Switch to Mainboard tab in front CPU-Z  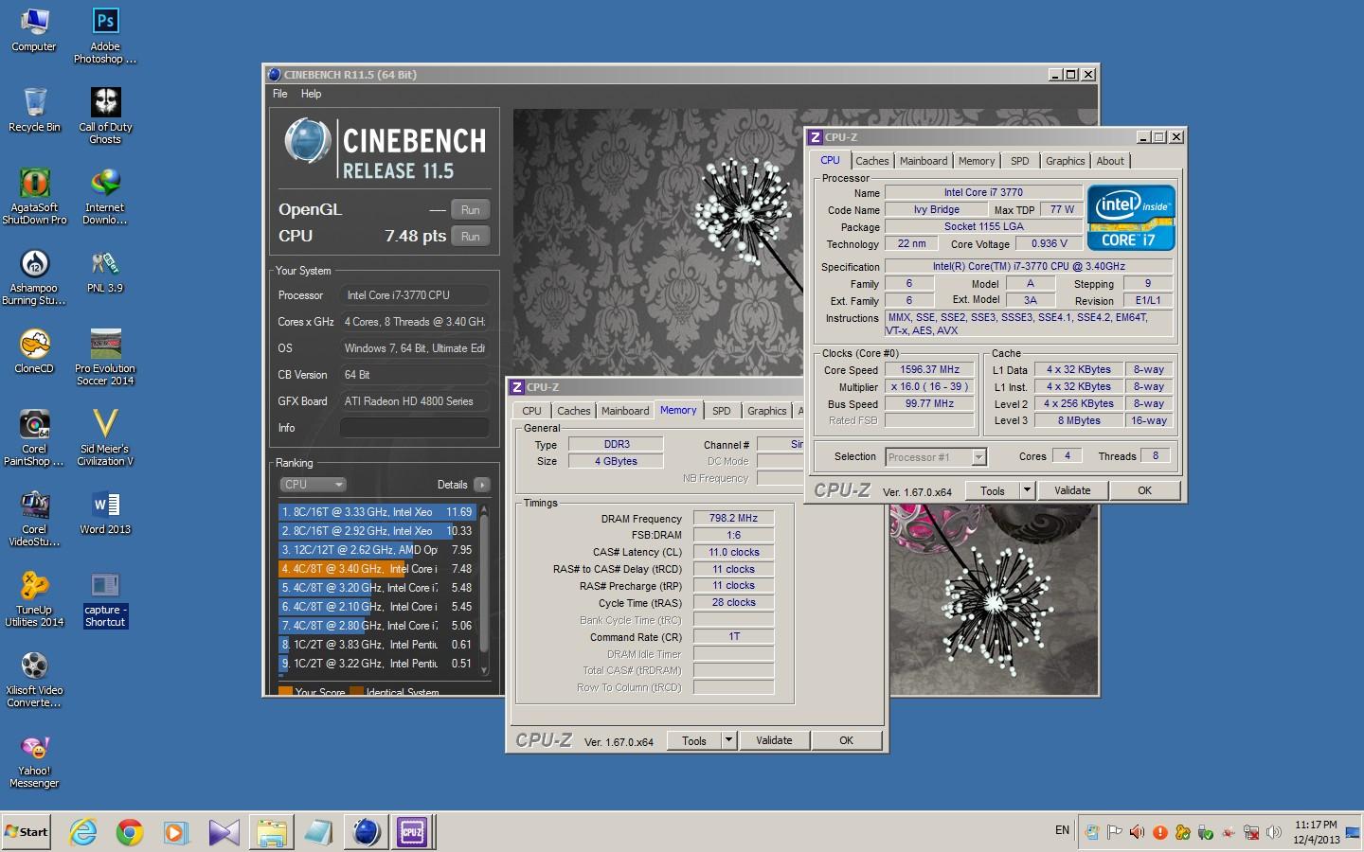pos(924,161)
